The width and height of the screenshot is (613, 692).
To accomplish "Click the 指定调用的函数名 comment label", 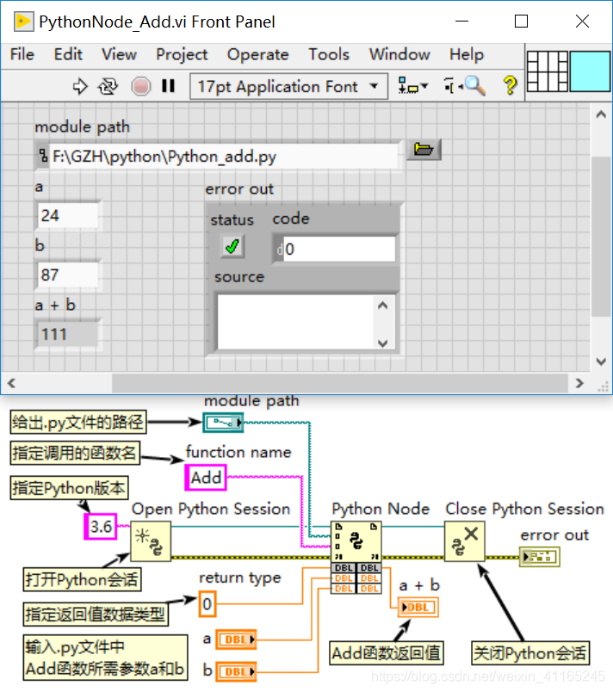I will [75, 453].
